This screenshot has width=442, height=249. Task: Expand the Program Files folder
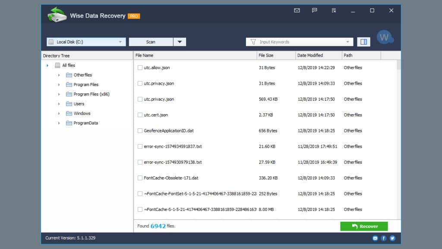tap(59, 84)
